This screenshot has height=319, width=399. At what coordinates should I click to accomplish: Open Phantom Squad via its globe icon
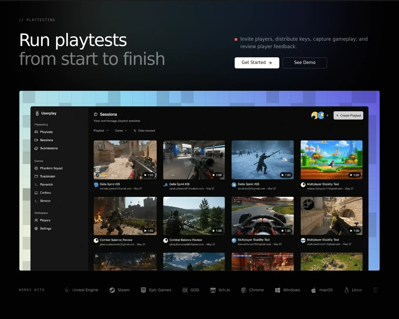click(x=36, y=168)
